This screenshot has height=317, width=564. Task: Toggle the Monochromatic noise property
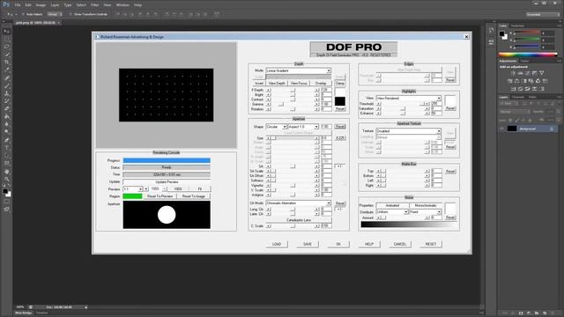[x=426, y=205]
